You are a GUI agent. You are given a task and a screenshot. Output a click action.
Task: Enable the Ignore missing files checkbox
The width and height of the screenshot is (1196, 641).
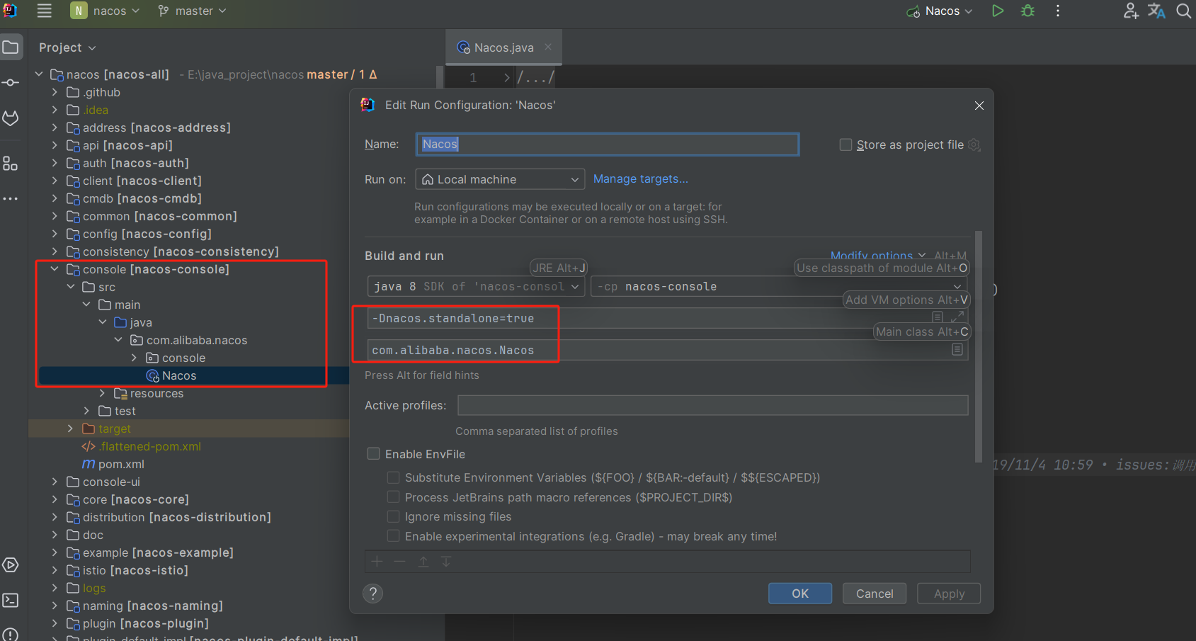394,516
